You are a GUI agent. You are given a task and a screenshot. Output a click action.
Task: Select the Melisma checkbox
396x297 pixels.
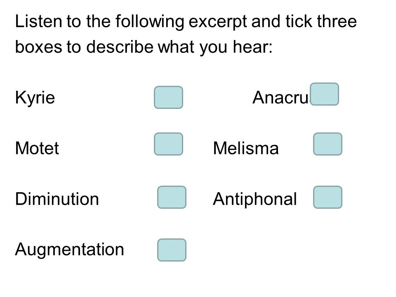pos(328,144)
